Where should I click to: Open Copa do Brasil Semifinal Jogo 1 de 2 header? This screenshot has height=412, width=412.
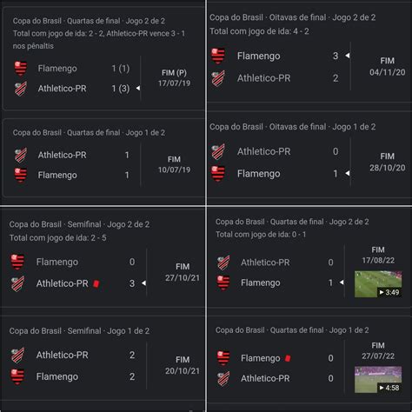click(x=79, y=331)
